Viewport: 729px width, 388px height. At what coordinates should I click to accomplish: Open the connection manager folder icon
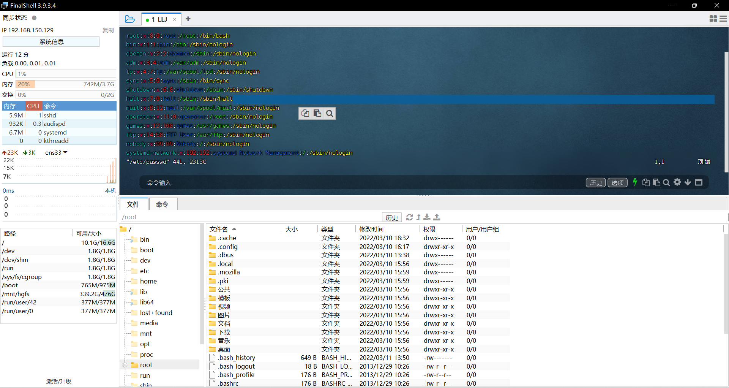coord(130,19)
